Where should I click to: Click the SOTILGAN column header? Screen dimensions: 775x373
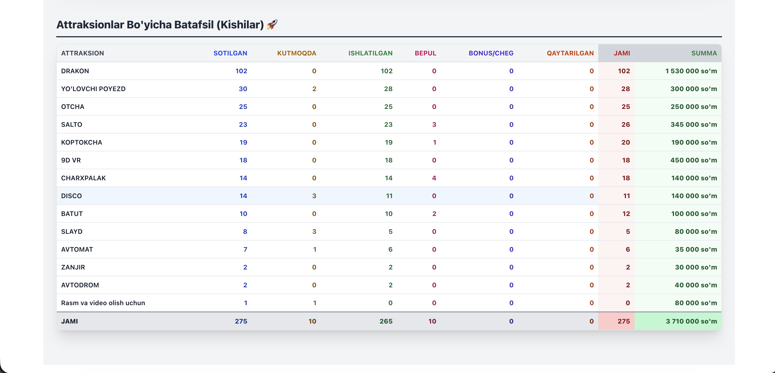[x=230, y=53]
